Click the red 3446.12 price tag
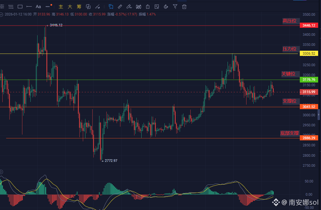The image size is (321, 210). point(309,25)
